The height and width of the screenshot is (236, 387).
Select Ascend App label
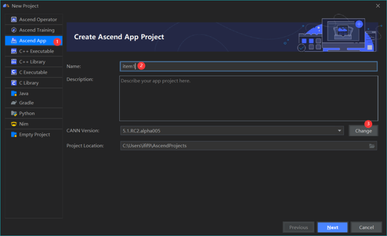tap(33, 41)
